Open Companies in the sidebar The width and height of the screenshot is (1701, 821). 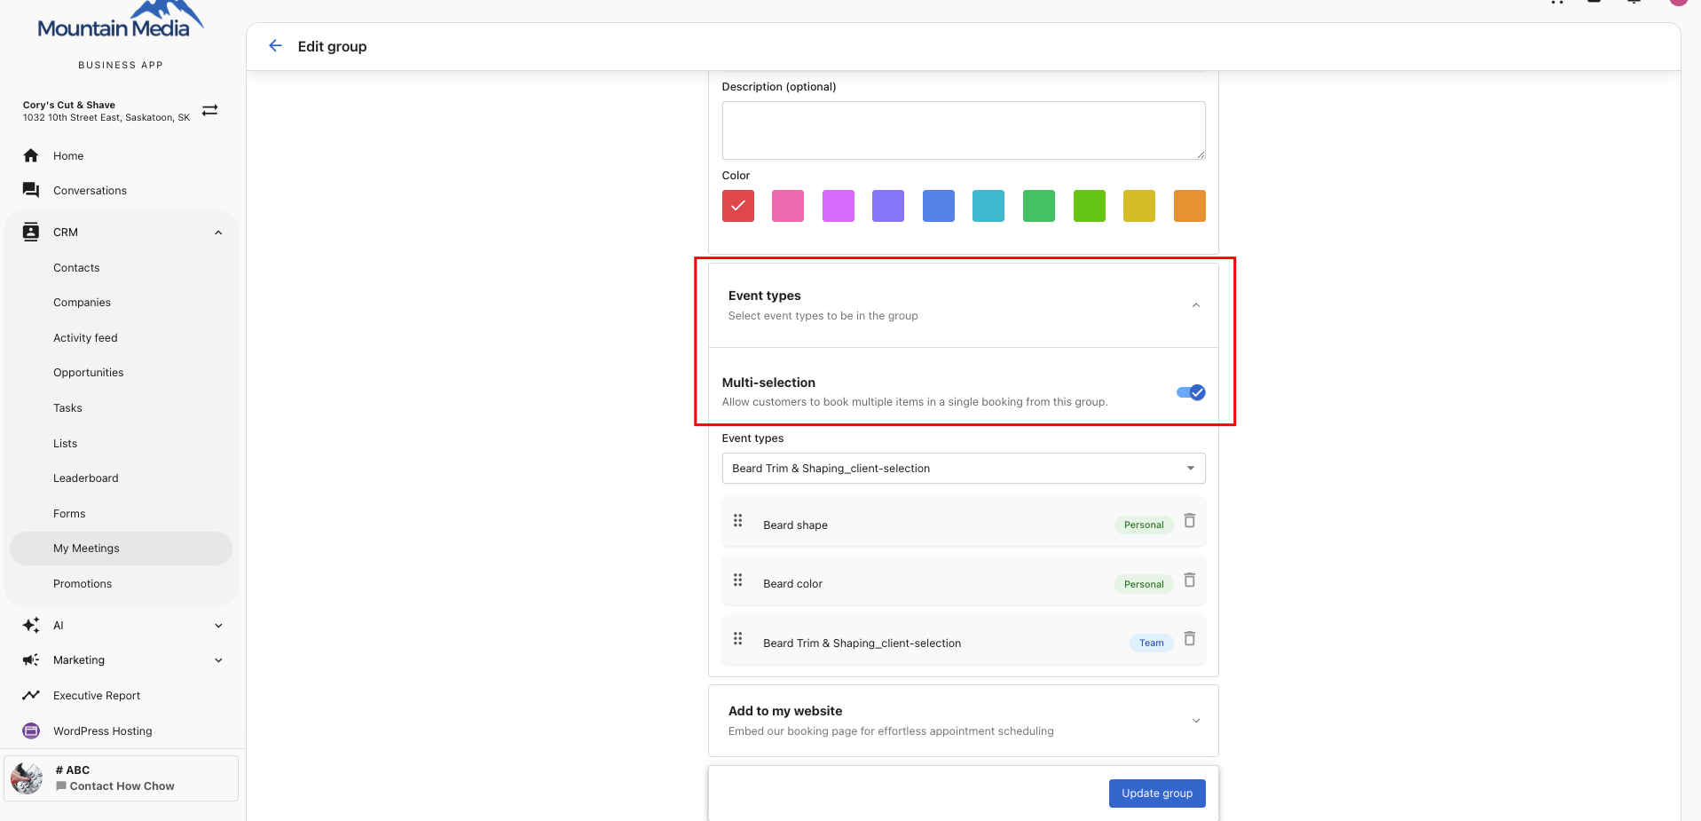click(x=82, y=303)
